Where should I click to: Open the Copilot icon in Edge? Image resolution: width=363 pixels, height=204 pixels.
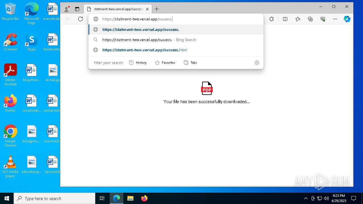(347, 19)
